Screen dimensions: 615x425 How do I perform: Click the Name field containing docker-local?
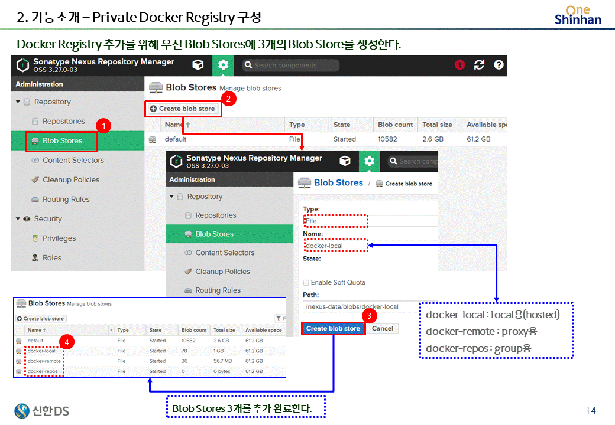point(370,246)
